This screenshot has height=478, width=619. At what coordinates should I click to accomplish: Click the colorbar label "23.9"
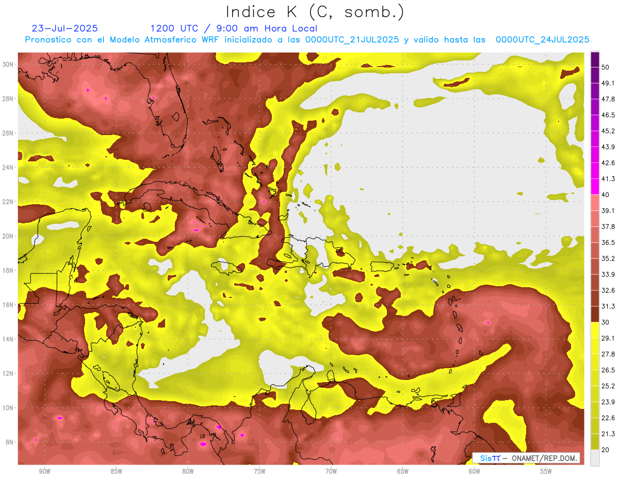608,402
